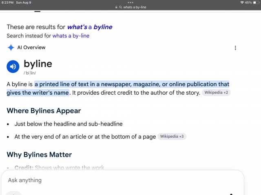Select the Where Bylines Appear heading
Image resolution: width=261 pixels, height=195 pixels.
click(44, 111)
